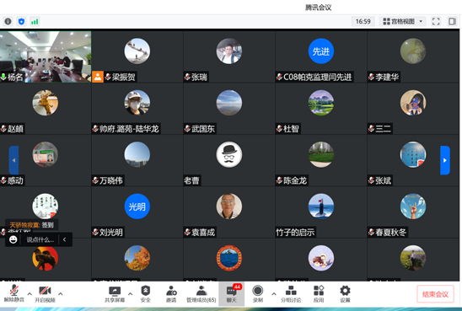Click muted mic icon beside 武国东

[187, 129]
